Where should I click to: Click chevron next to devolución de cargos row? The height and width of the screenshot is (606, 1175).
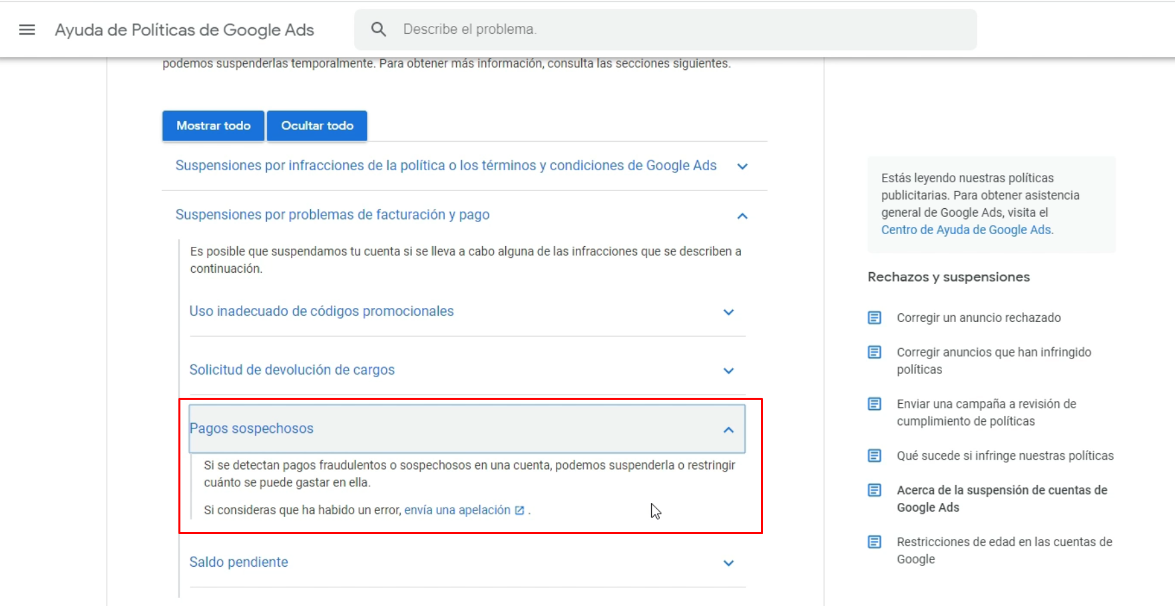tap(729, 371)
